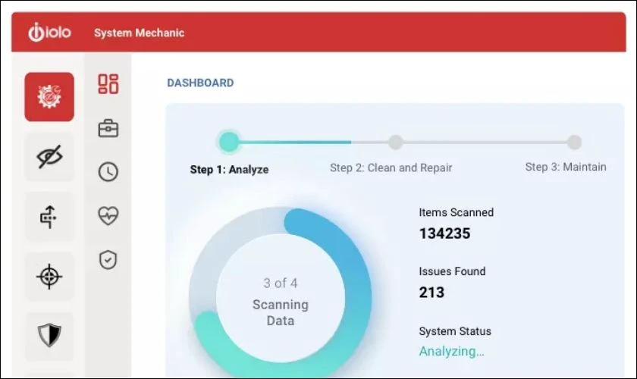The height and width of the screenshot is (379, 637).
Task: Select the Dashboard grid icon
Action: coord(108,84)
